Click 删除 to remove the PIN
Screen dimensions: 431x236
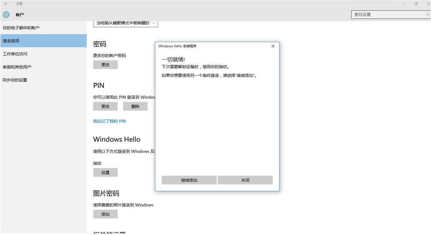(135, 106)
